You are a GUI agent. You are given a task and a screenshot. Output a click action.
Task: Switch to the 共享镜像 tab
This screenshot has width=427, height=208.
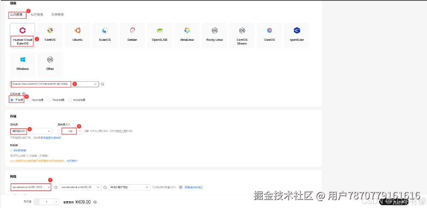click(x=58, y=14)
